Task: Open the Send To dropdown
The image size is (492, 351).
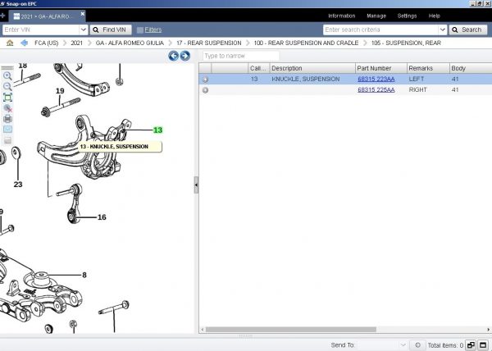Action: coord(403,345)
